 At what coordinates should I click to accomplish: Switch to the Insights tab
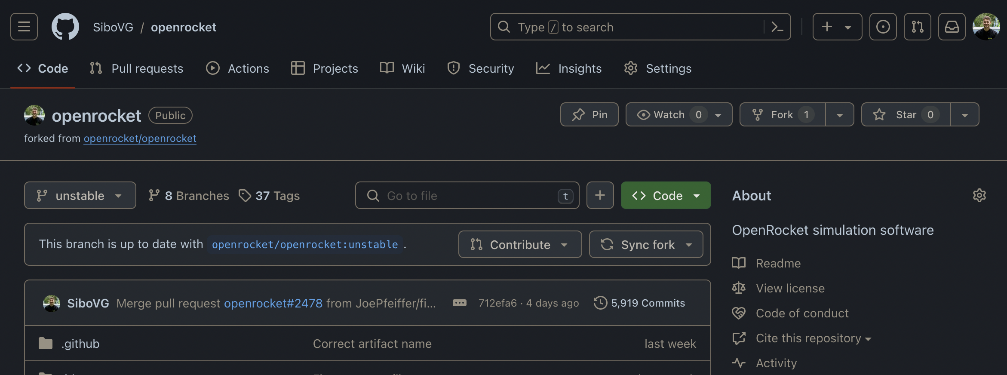(569, 68)
